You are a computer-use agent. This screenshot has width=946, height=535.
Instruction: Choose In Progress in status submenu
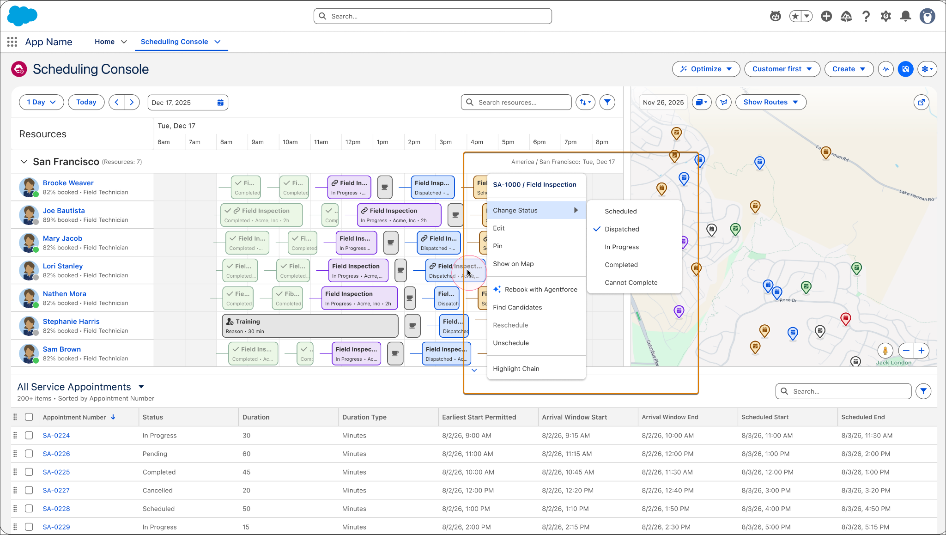click(x=635, y=247)
